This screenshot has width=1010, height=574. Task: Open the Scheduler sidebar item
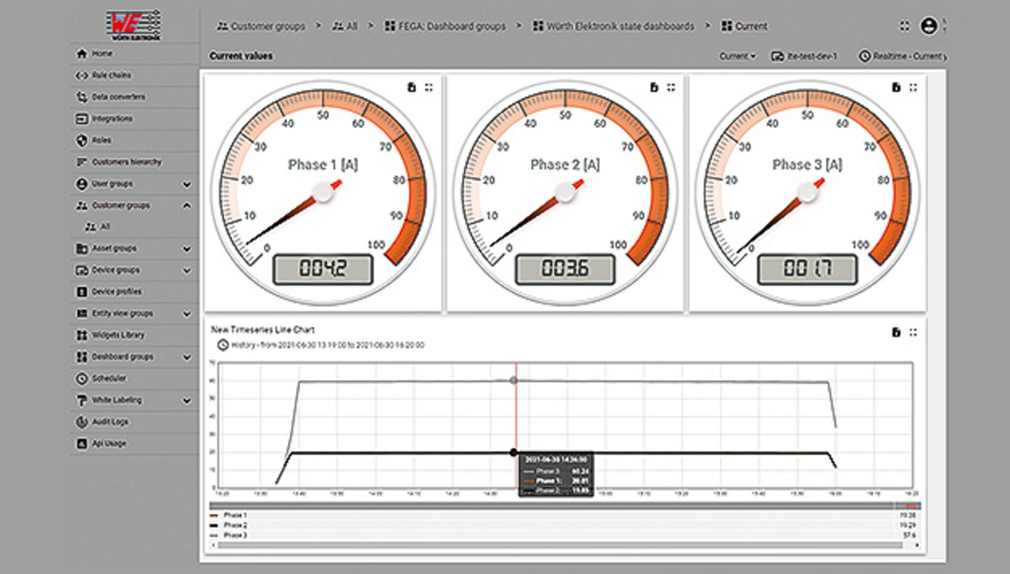pyautogui.click(x=109, y=379)
